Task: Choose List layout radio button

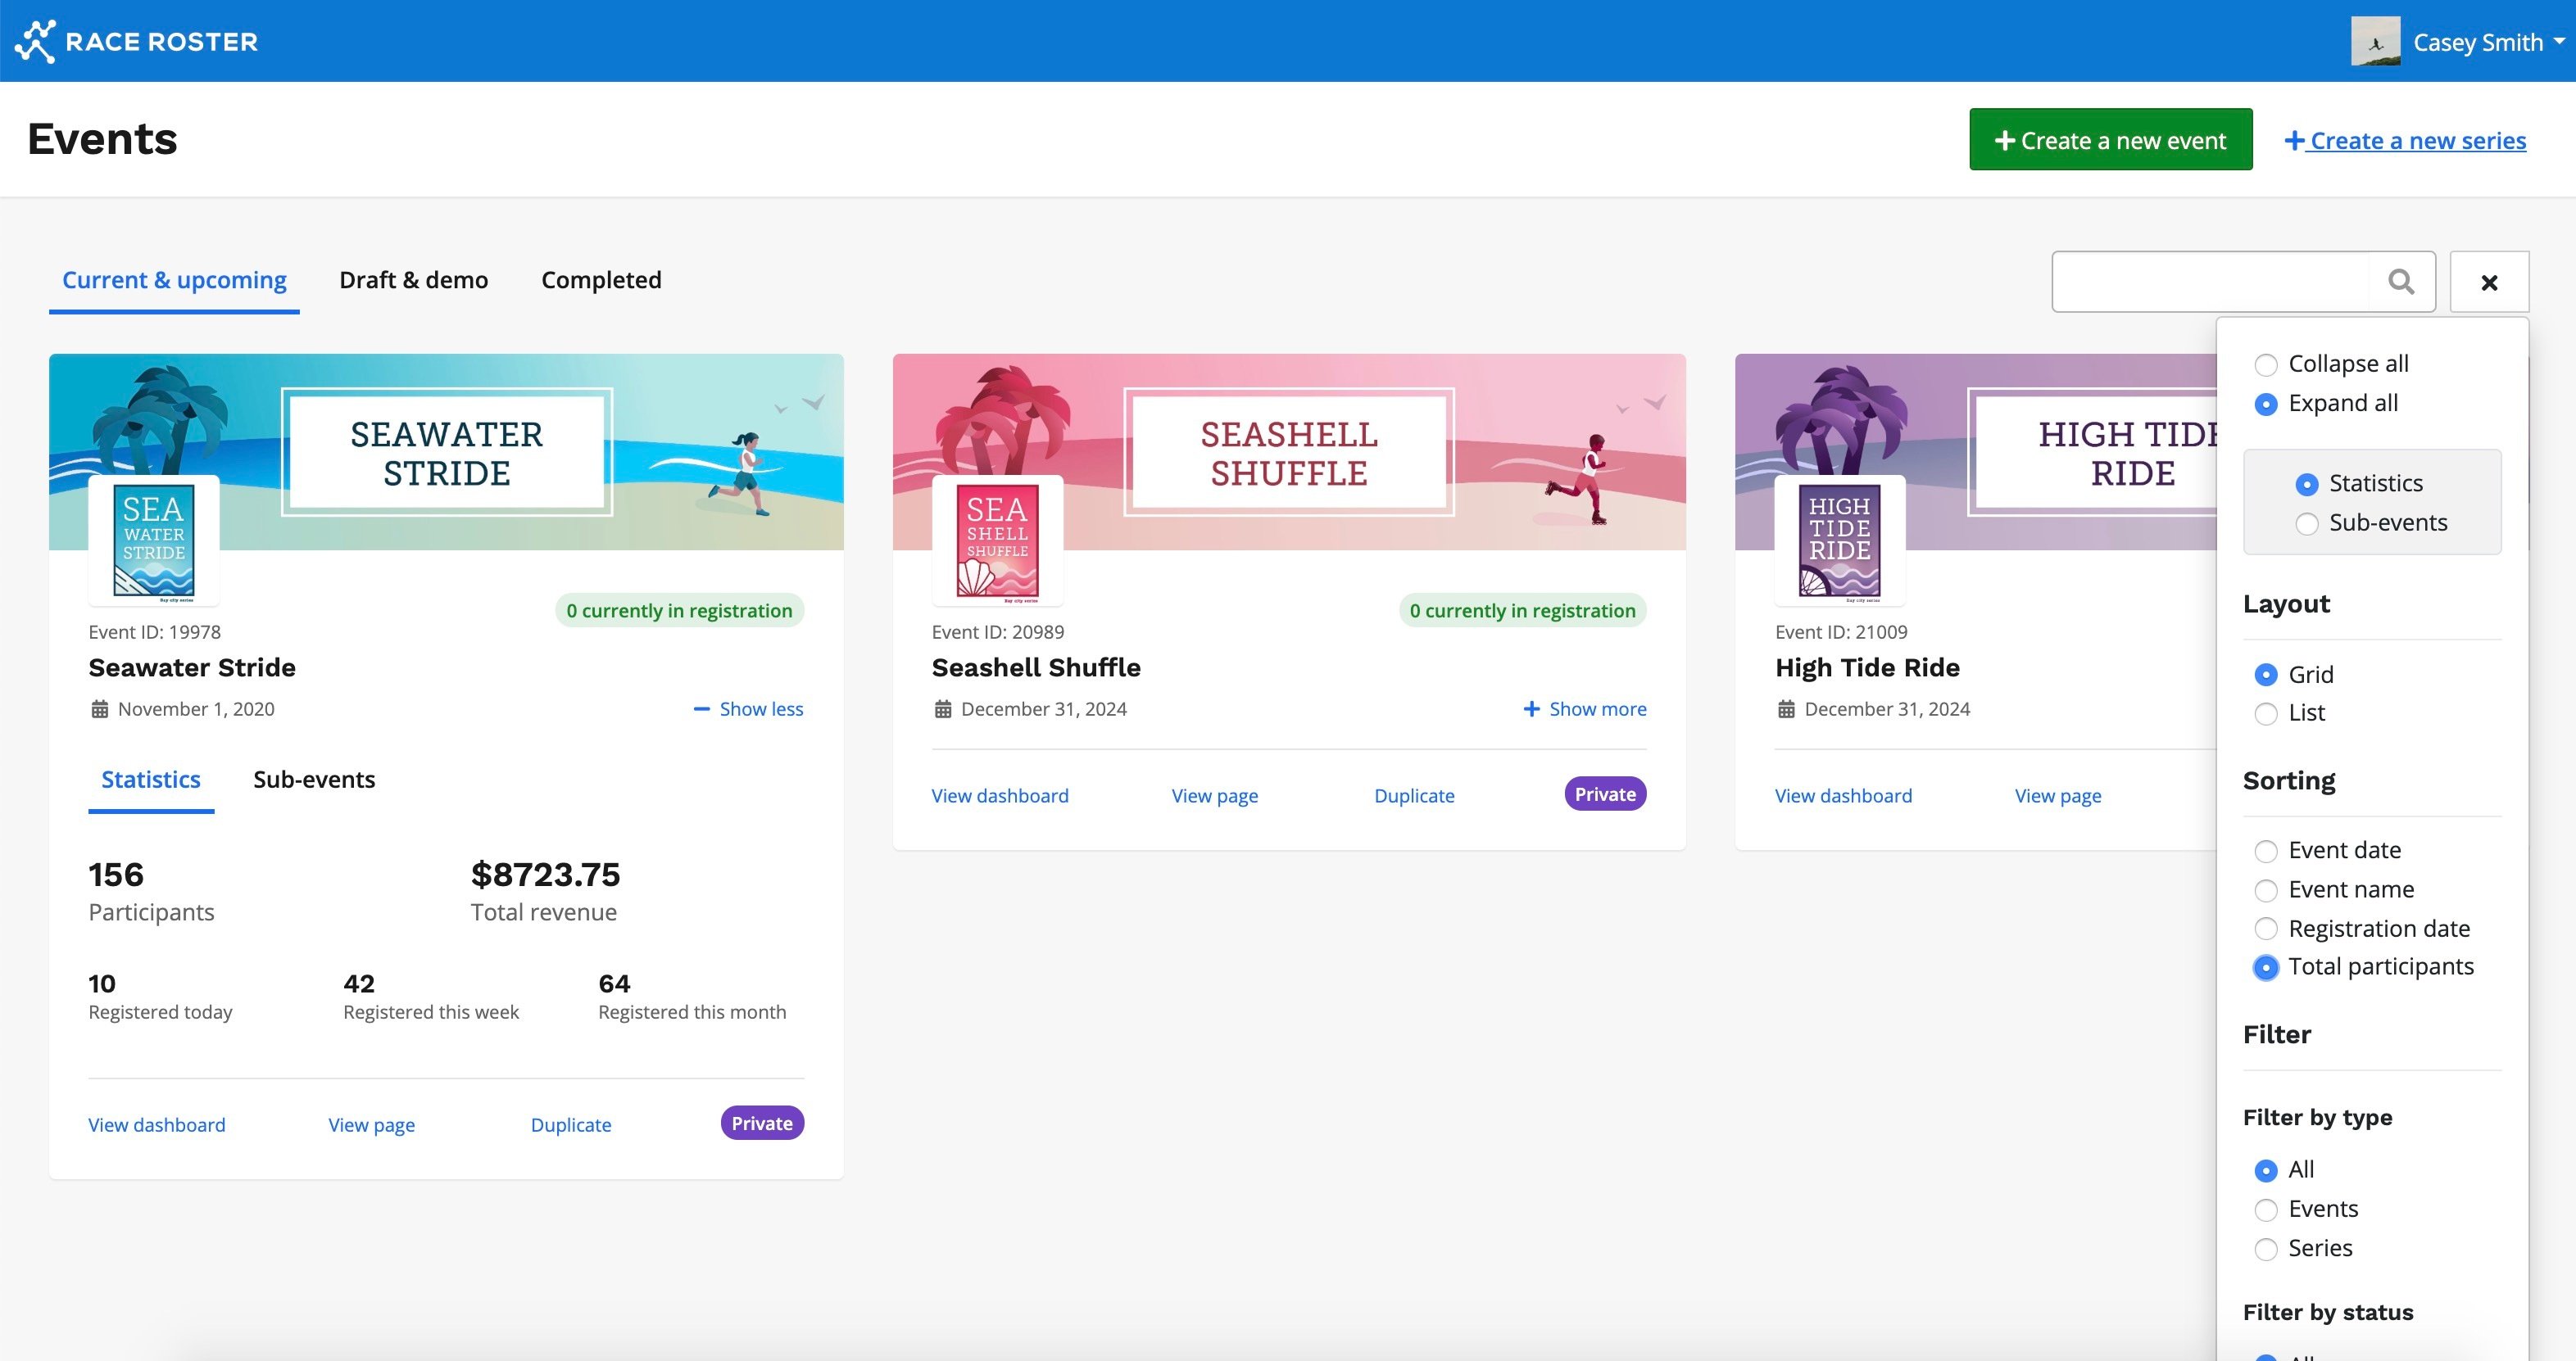Action: [2266, 713]
